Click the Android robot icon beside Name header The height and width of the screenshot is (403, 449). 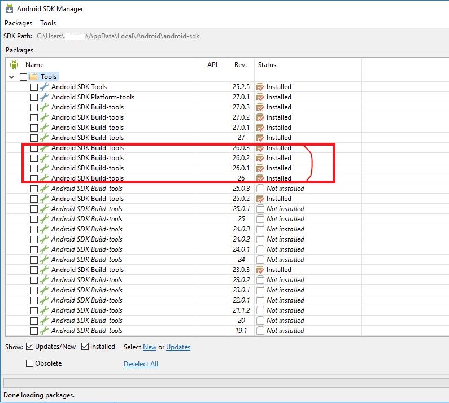pyautogui.click(x=14, y=65)
